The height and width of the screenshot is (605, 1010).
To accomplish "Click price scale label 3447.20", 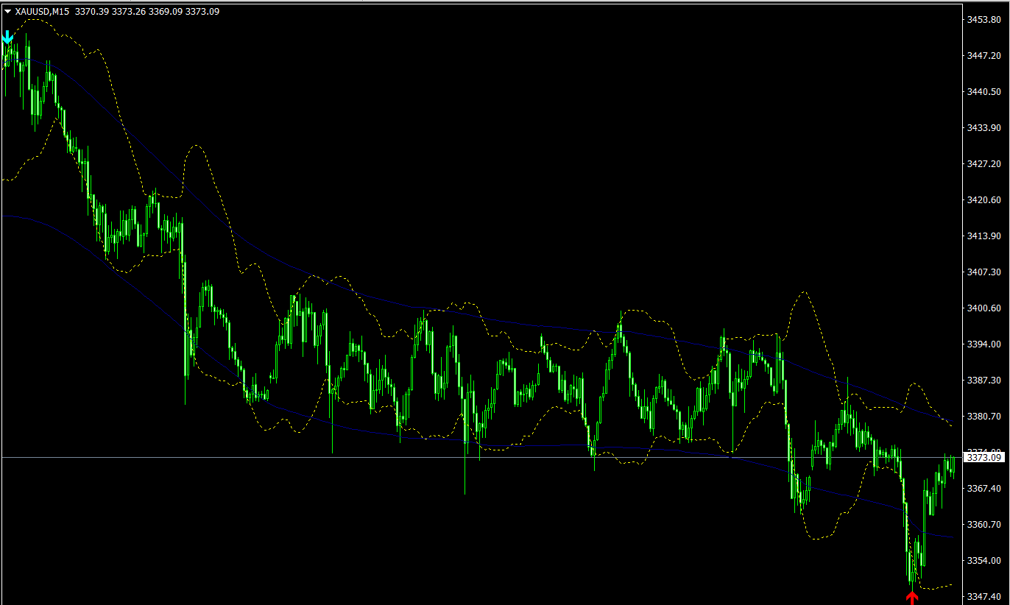I will click(x=983, y=55).
